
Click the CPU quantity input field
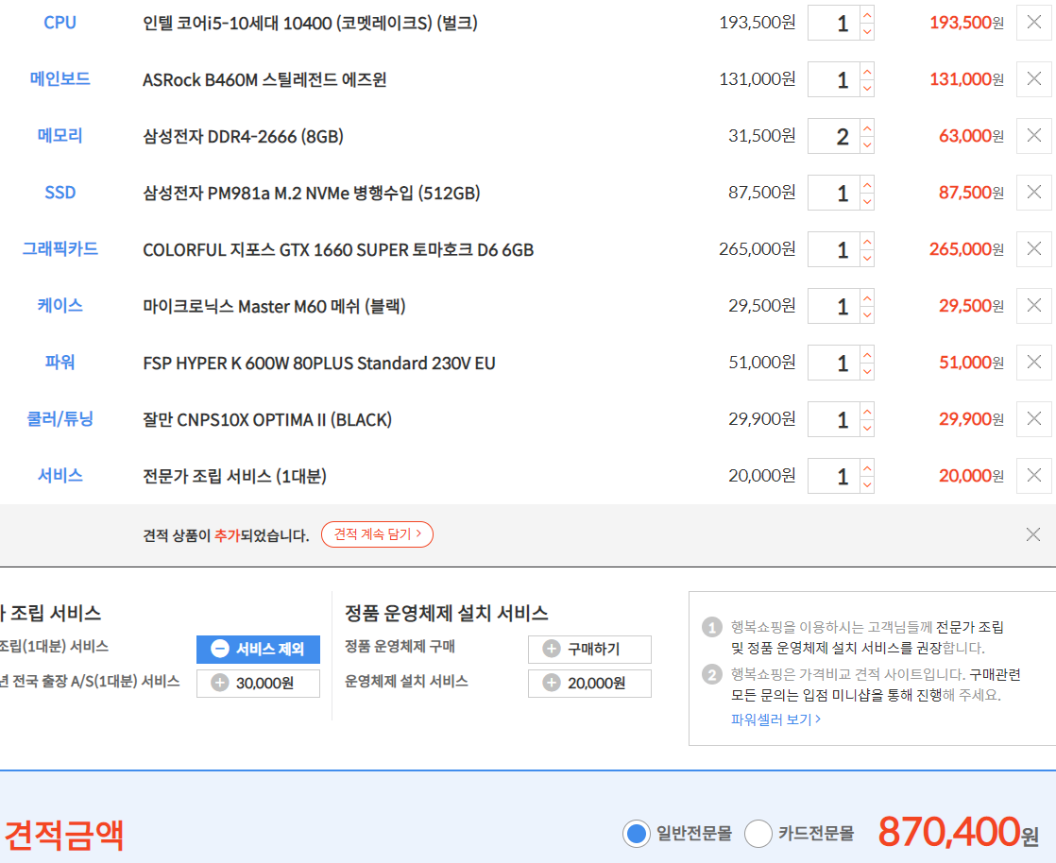coord(834,23)
